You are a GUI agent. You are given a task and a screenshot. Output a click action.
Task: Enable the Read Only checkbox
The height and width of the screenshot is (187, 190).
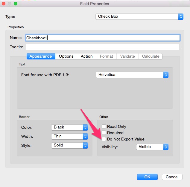pyautogui.click(x=104, y=127)
